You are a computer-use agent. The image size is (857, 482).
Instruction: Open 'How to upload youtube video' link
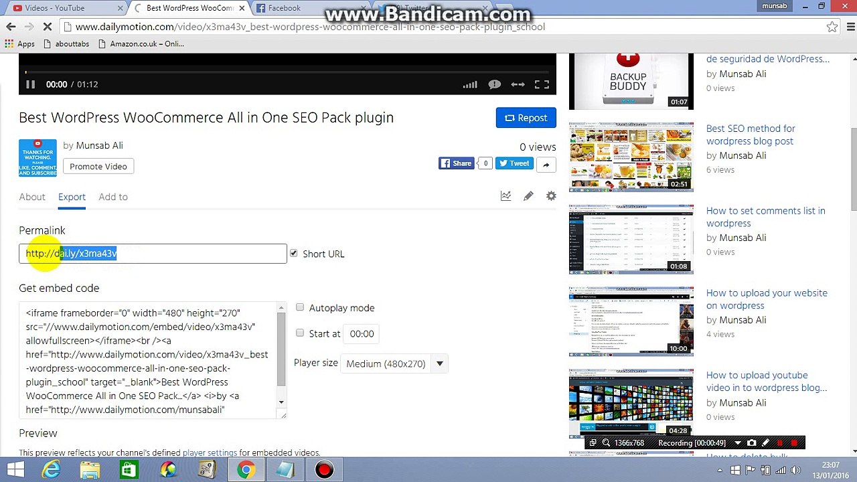coord(767,382)
